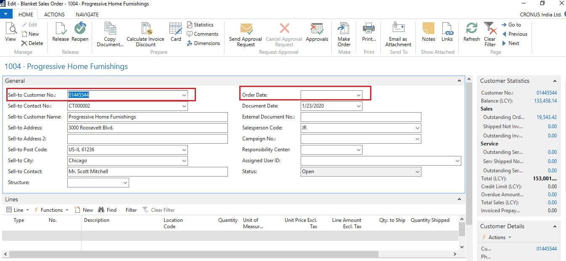This screenshot has height=261, width=566.
Task: Click the Clear Filter ribbon icon
Action: point(490,34)
